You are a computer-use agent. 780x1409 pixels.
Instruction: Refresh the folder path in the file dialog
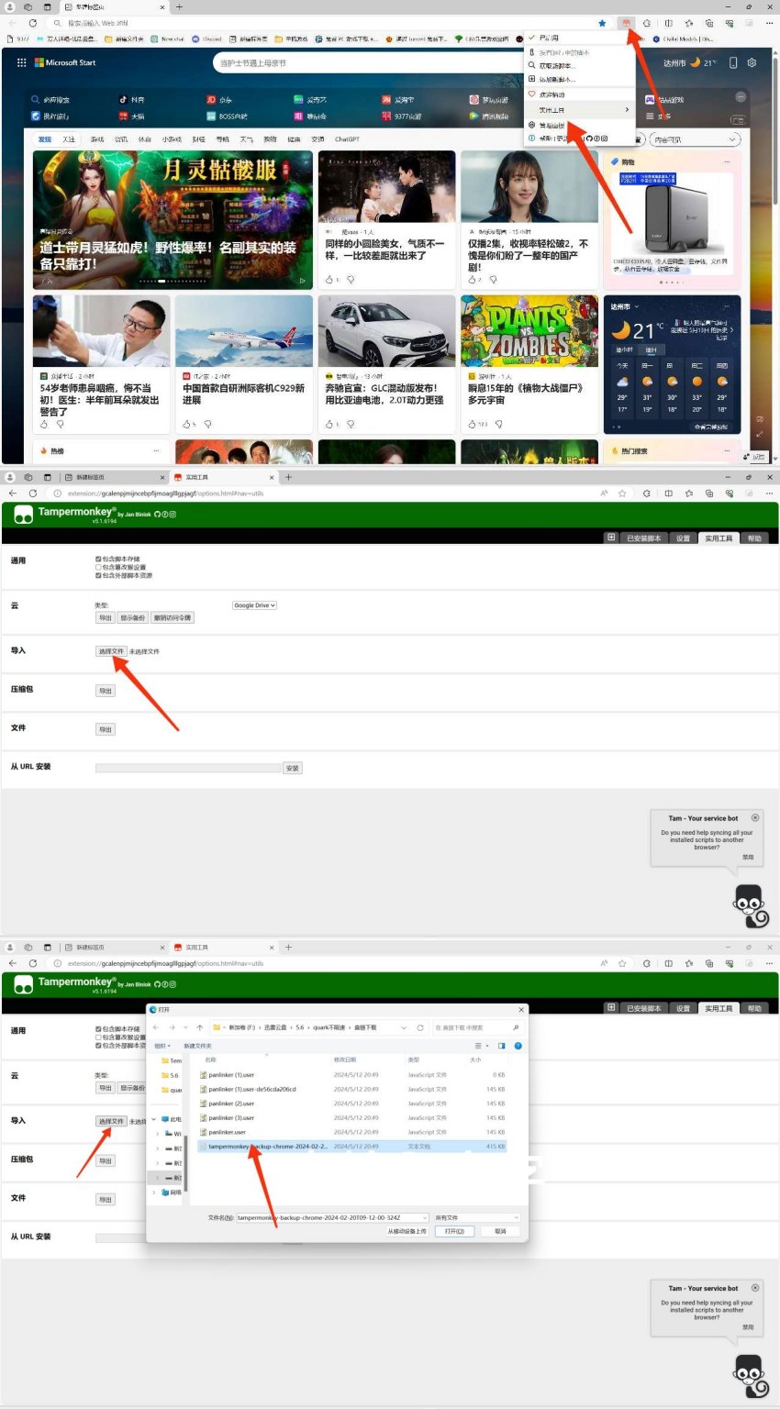coord(420,1027)
